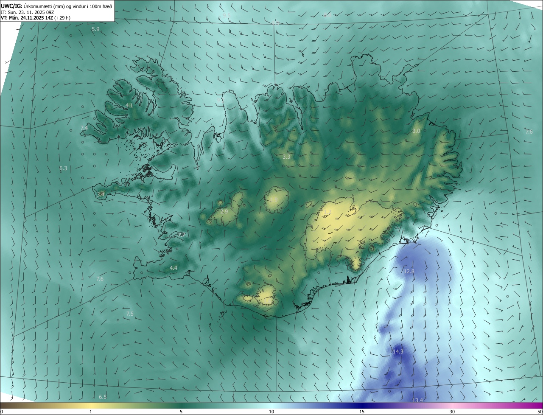This screenshot has width=543, height=415.
Task: Click the '6.3' value label on the map
Action: click(63, 168)
